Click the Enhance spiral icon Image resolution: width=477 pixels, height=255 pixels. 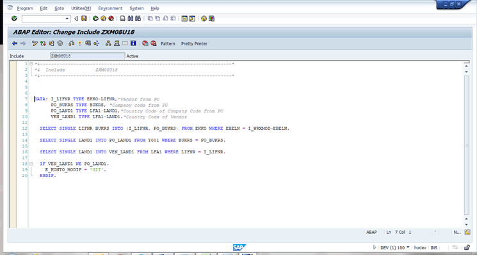tap(60, 43)
